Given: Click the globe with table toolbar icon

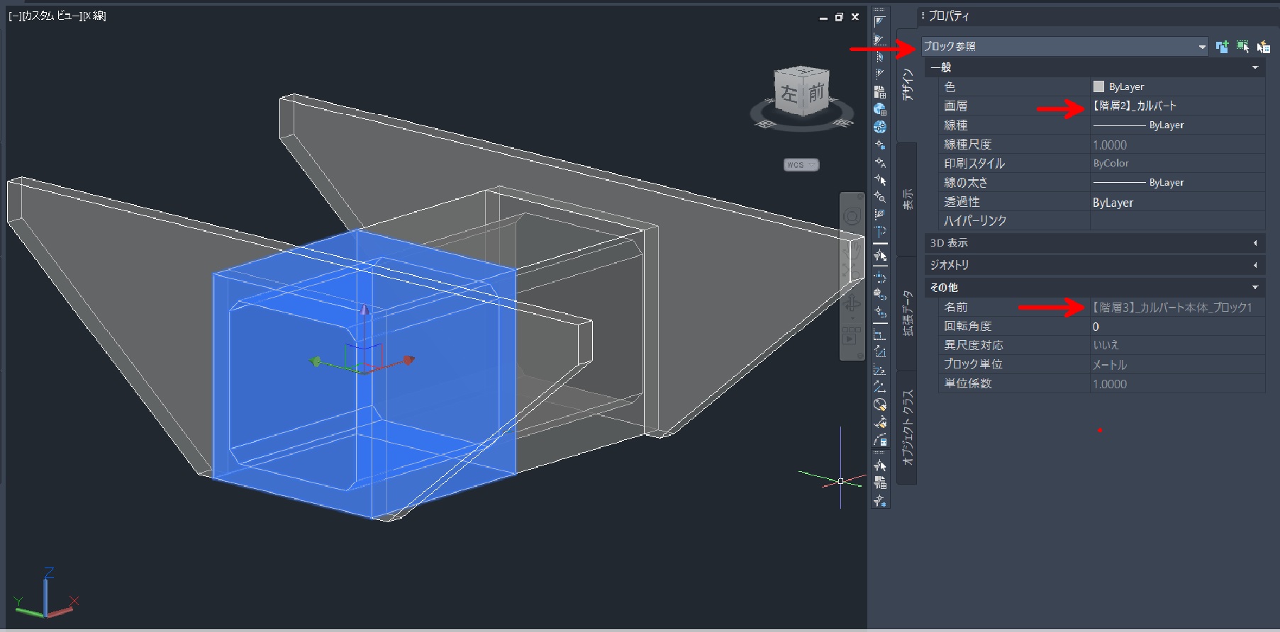Looking at the screenshot, I should pos(880,109).
